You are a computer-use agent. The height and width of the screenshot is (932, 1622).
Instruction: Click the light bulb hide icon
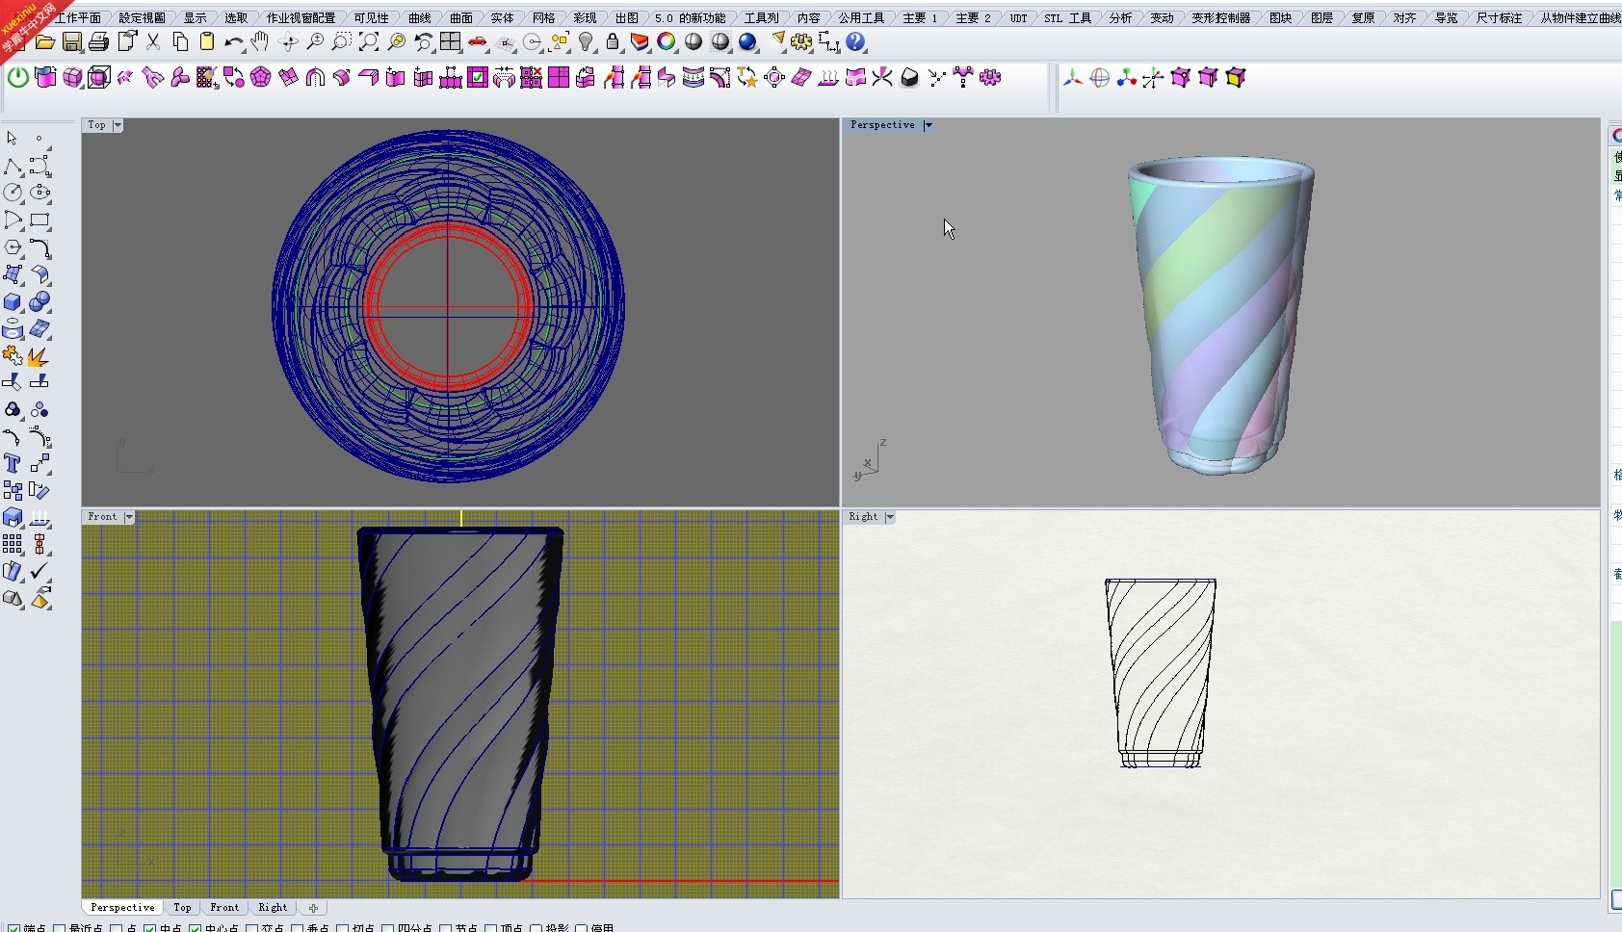586,42
